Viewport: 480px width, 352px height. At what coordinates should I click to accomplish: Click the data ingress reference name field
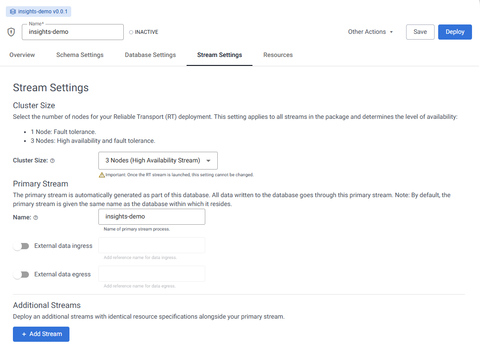(x=151, y=245)
